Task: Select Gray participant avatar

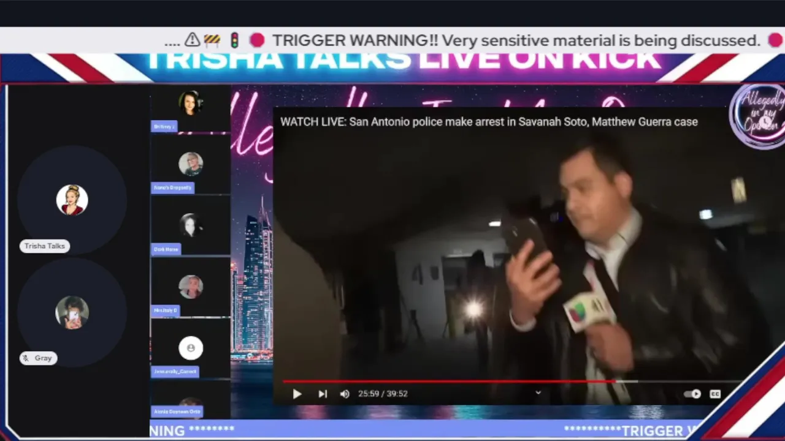Action: point(72,312)
